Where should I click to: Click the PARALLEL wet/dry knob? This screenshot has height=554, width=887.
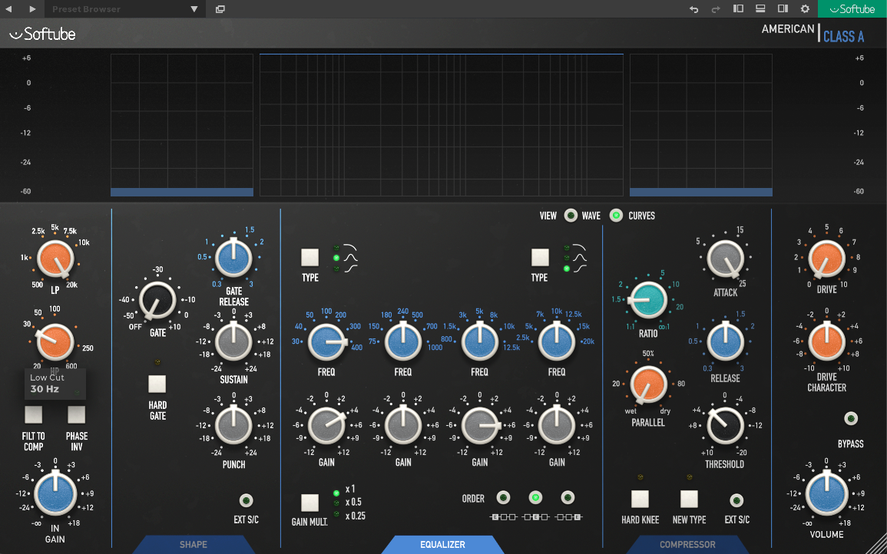click(x=648, y=384)
